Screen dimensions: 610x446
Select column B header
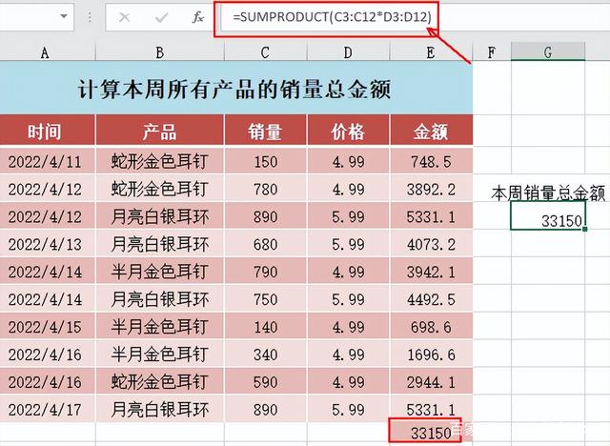point(160,52)
